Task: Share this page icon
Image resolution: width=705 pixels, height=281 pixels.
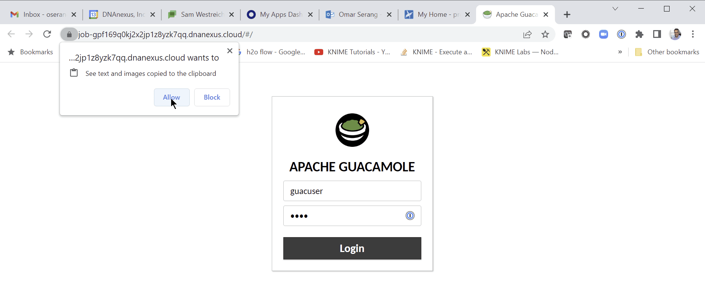Action: 527,35
